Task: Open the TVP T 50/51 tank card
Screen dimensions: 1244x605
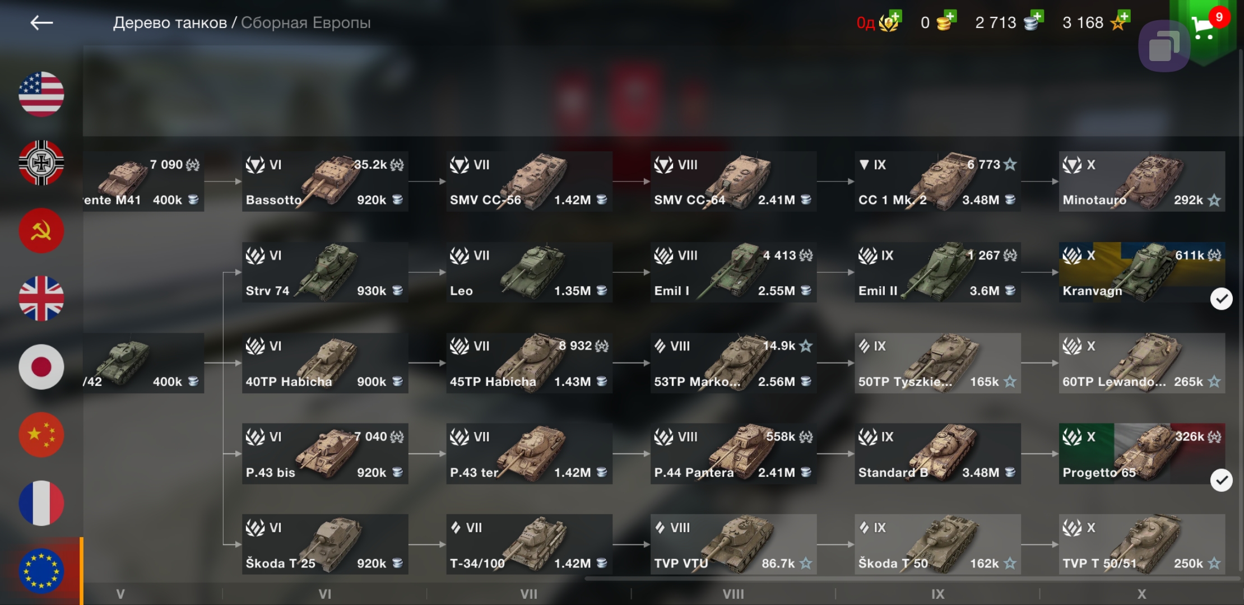Action: click(x=1141, y=544)
